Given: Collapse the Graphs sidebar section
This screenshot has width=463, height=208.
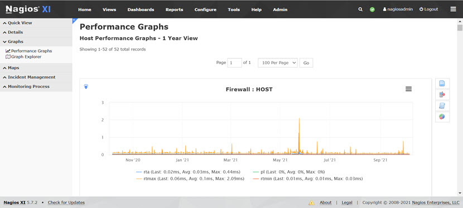Looking at the screenshot, I should coord(36,42).
